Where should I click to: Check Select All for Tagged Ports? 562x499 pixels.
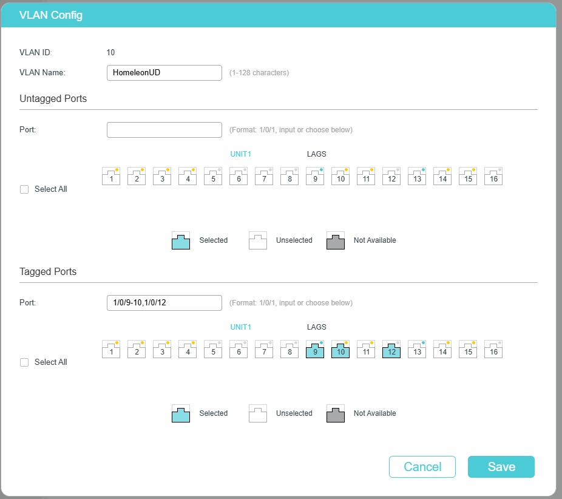25,362
